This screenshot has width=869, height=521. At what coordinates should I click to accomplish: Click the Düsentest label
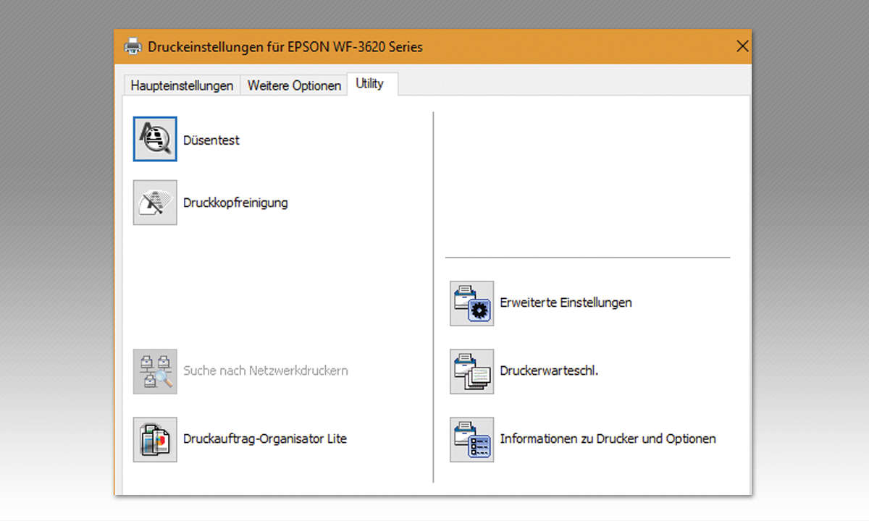coord(211,140)
